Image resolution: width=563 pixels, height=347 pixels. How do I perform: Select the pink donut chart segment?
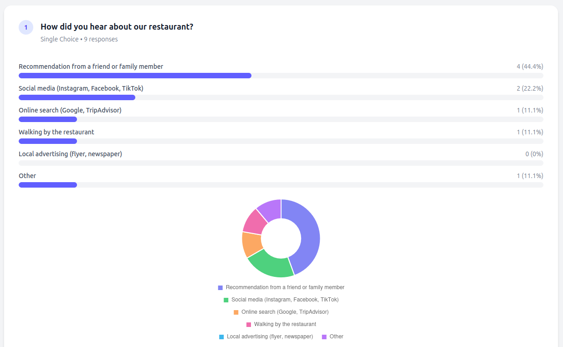[x=255, y=221]
